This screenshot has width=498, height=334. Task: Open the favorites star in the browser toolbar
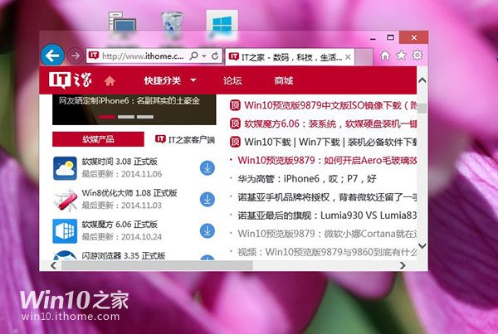(x=401, y=56)
